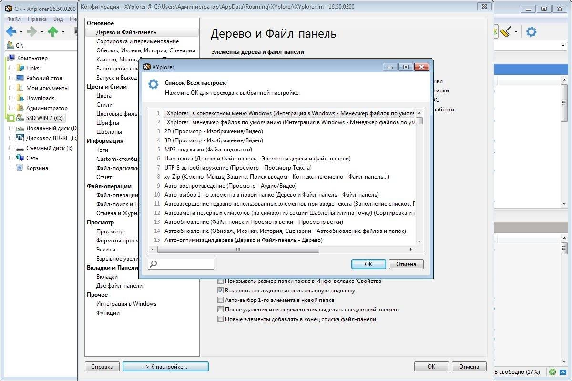This screenshot has height=381, width=572.
Task: Click the Сеть network icon
Action: click(x=20, y=158)
